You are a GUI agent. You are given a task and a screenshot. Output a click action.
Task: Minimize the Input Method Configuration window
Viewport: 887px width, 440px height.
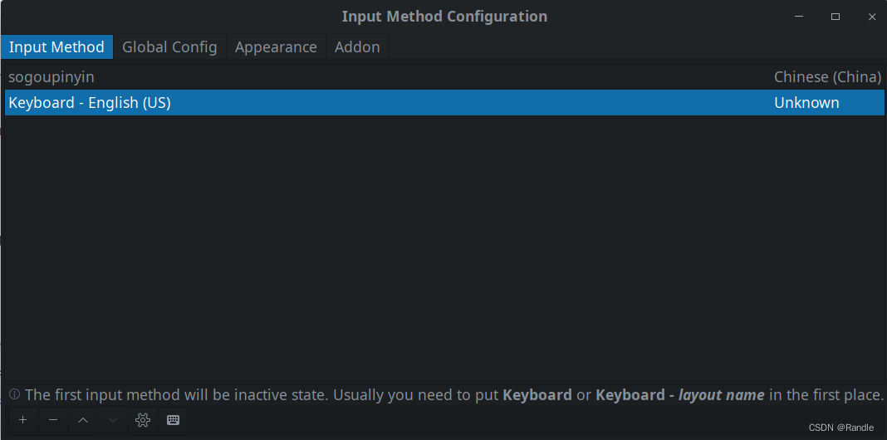click(x=799, y=17)
